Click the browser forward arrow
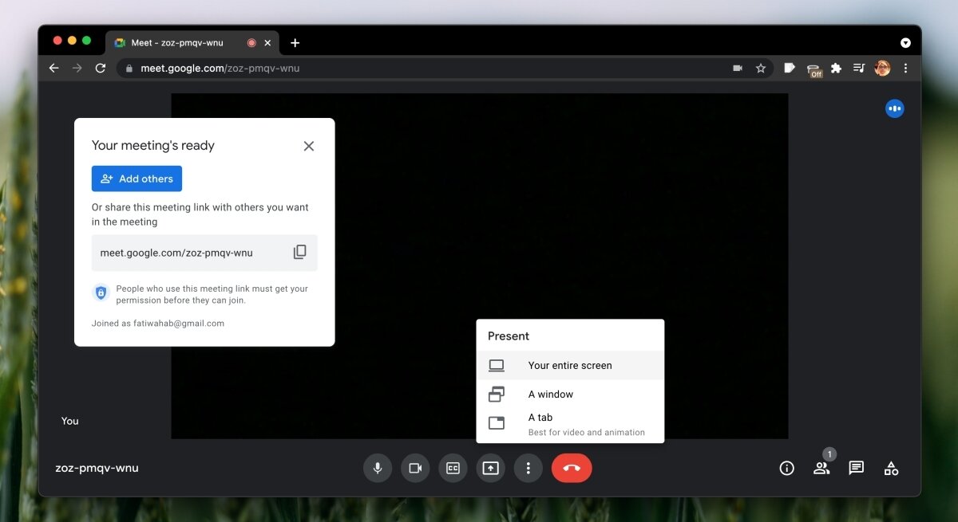 (x=77, y=68)
